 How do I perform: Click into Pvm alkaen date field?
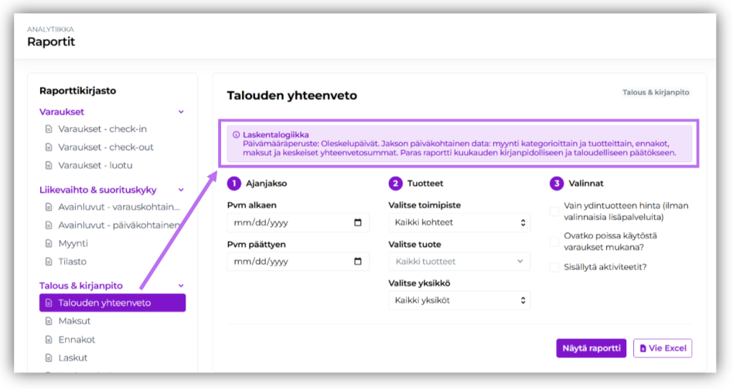tap(298, 222)
